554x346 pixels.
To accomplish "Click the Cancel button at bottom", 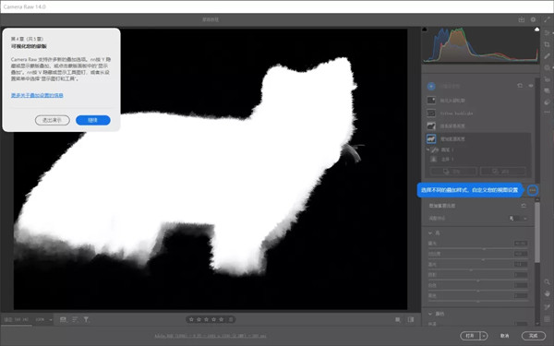I will (x=505, y=336).
